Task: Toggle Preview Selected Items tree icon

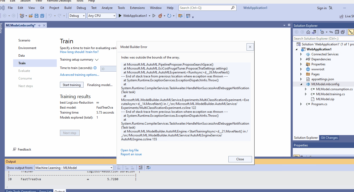Action: (351, 32)
